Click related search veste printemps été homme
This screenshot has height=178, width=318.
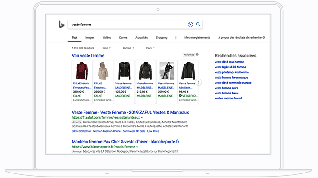[x=232, y=72]
